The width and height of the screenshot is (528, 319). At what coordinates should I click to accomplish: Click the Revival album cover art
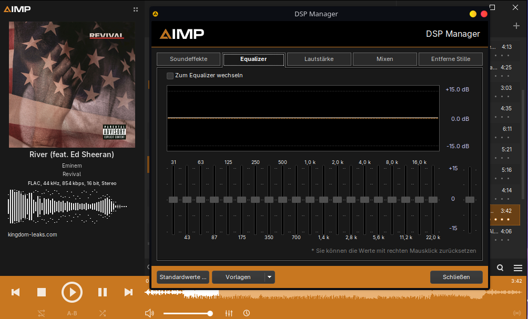[x=72, y=85]
